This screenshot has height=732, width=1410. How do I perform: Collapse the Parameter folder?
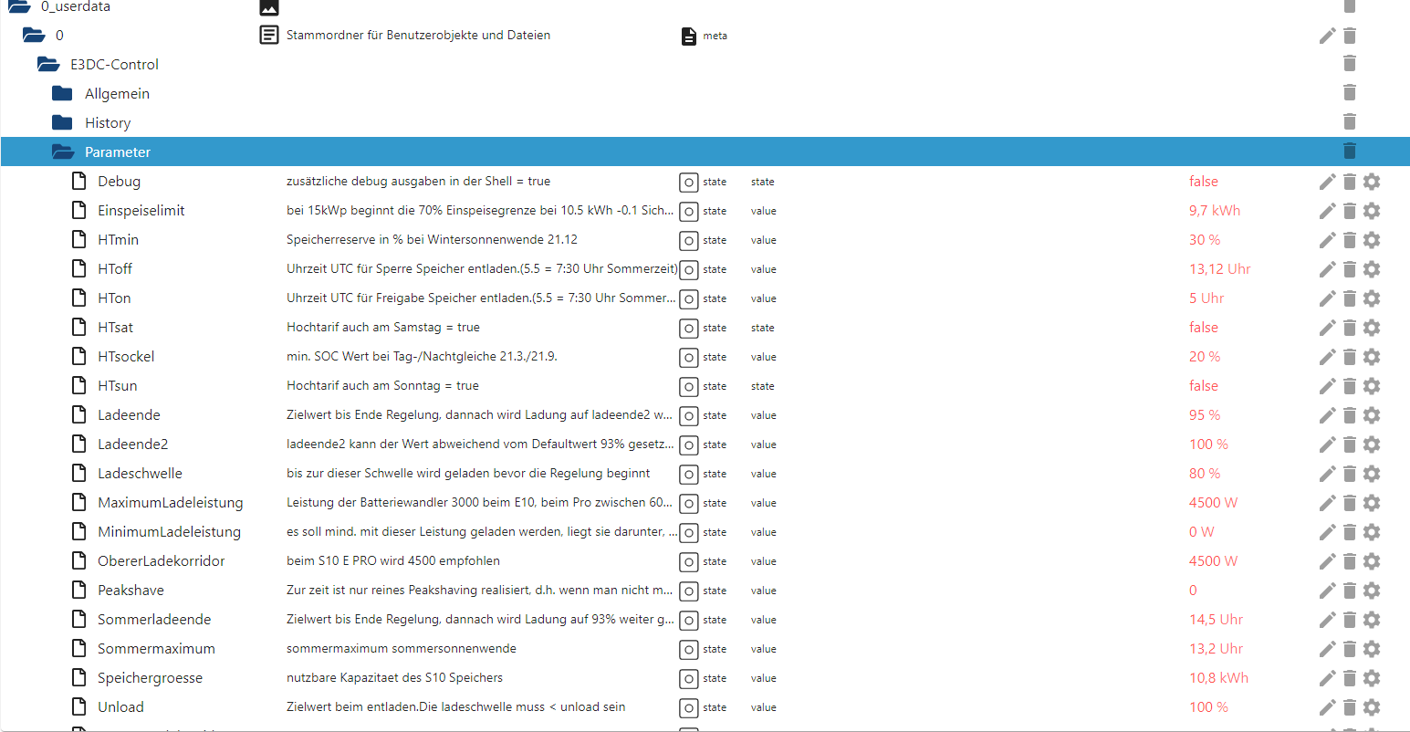pos(63,152)
